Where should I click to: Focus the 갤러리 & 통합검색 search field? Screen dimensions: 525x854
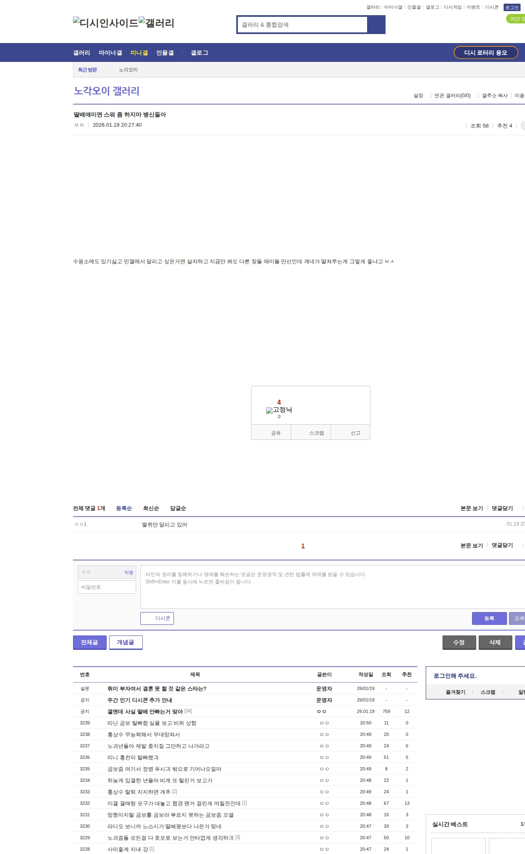click(x=302, y=25)
